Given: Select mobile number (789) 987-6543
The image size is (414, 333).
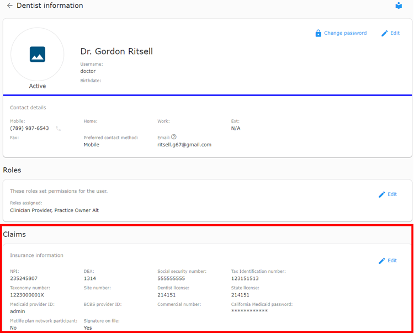Looking at the screenshot, I should tap(29, 128).
